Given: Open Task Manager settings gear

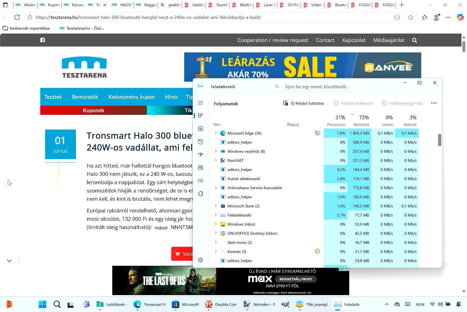Looking at the screenshot, I should [201, 260].
